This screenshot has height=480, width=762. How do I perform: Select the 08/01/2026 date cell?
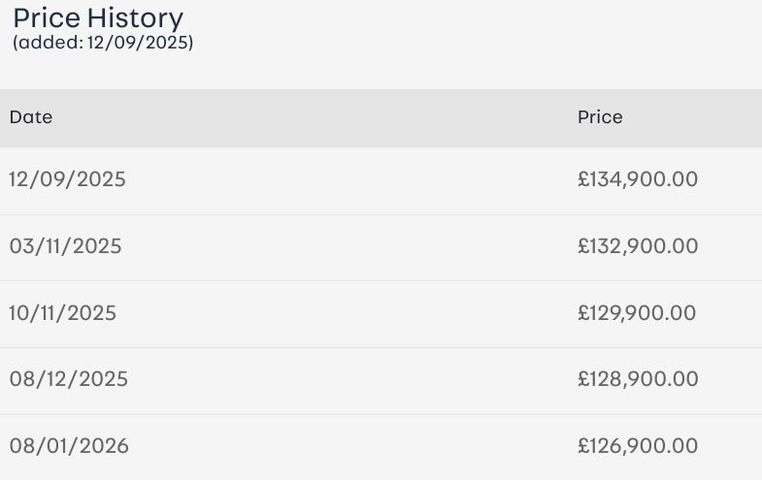click(x=69, y=446)
